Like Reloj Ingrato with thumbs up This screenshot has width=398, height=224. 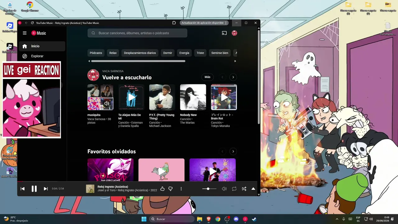pyautogui.click(x=162, y=189)
